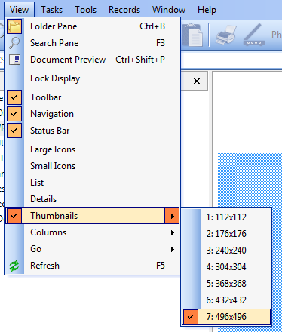Close the pane with the X button
This screenshot has height=332, width=282.
(x=197, y=81)
